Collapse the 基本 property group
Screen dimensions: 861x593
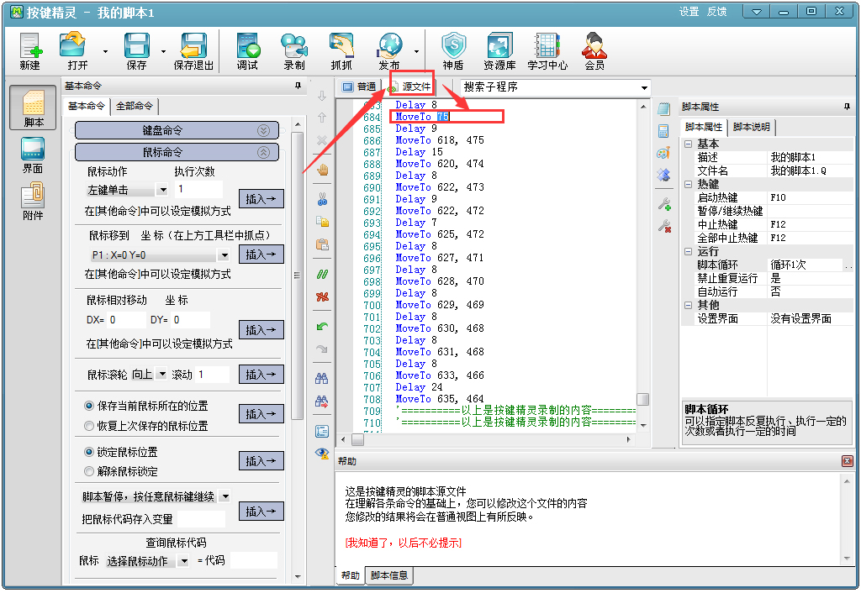pos(688,144)
